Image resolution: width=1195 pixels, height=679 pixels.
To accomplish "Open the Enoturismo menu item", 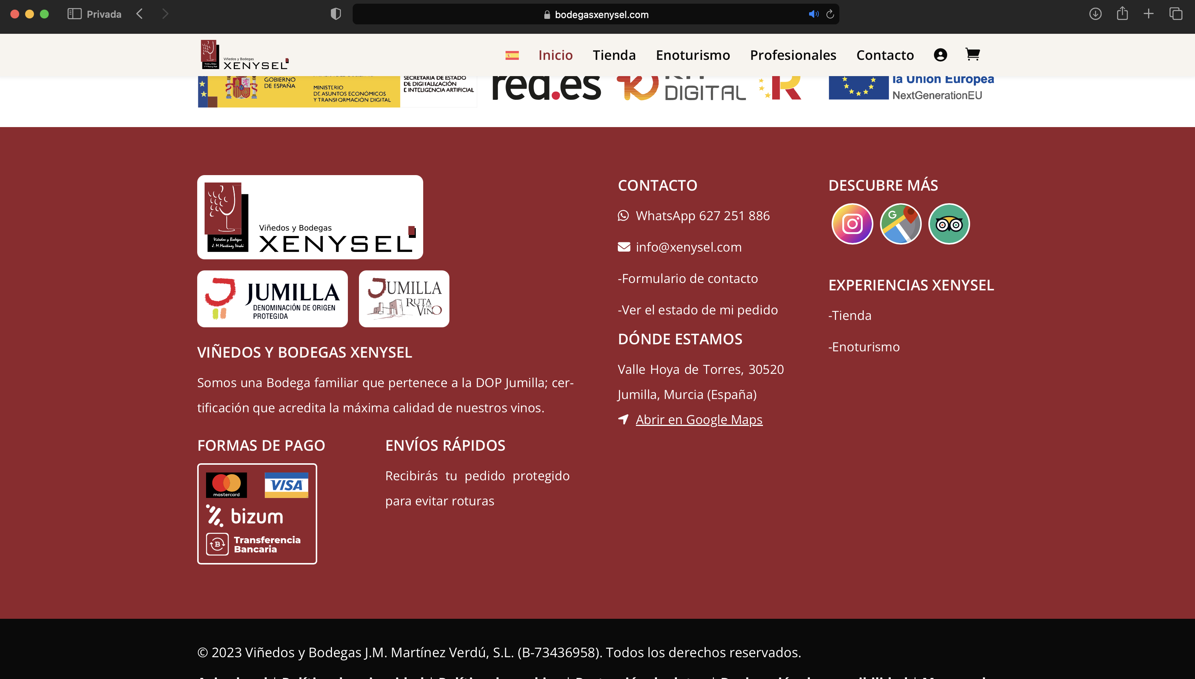I will click(693, 55).
